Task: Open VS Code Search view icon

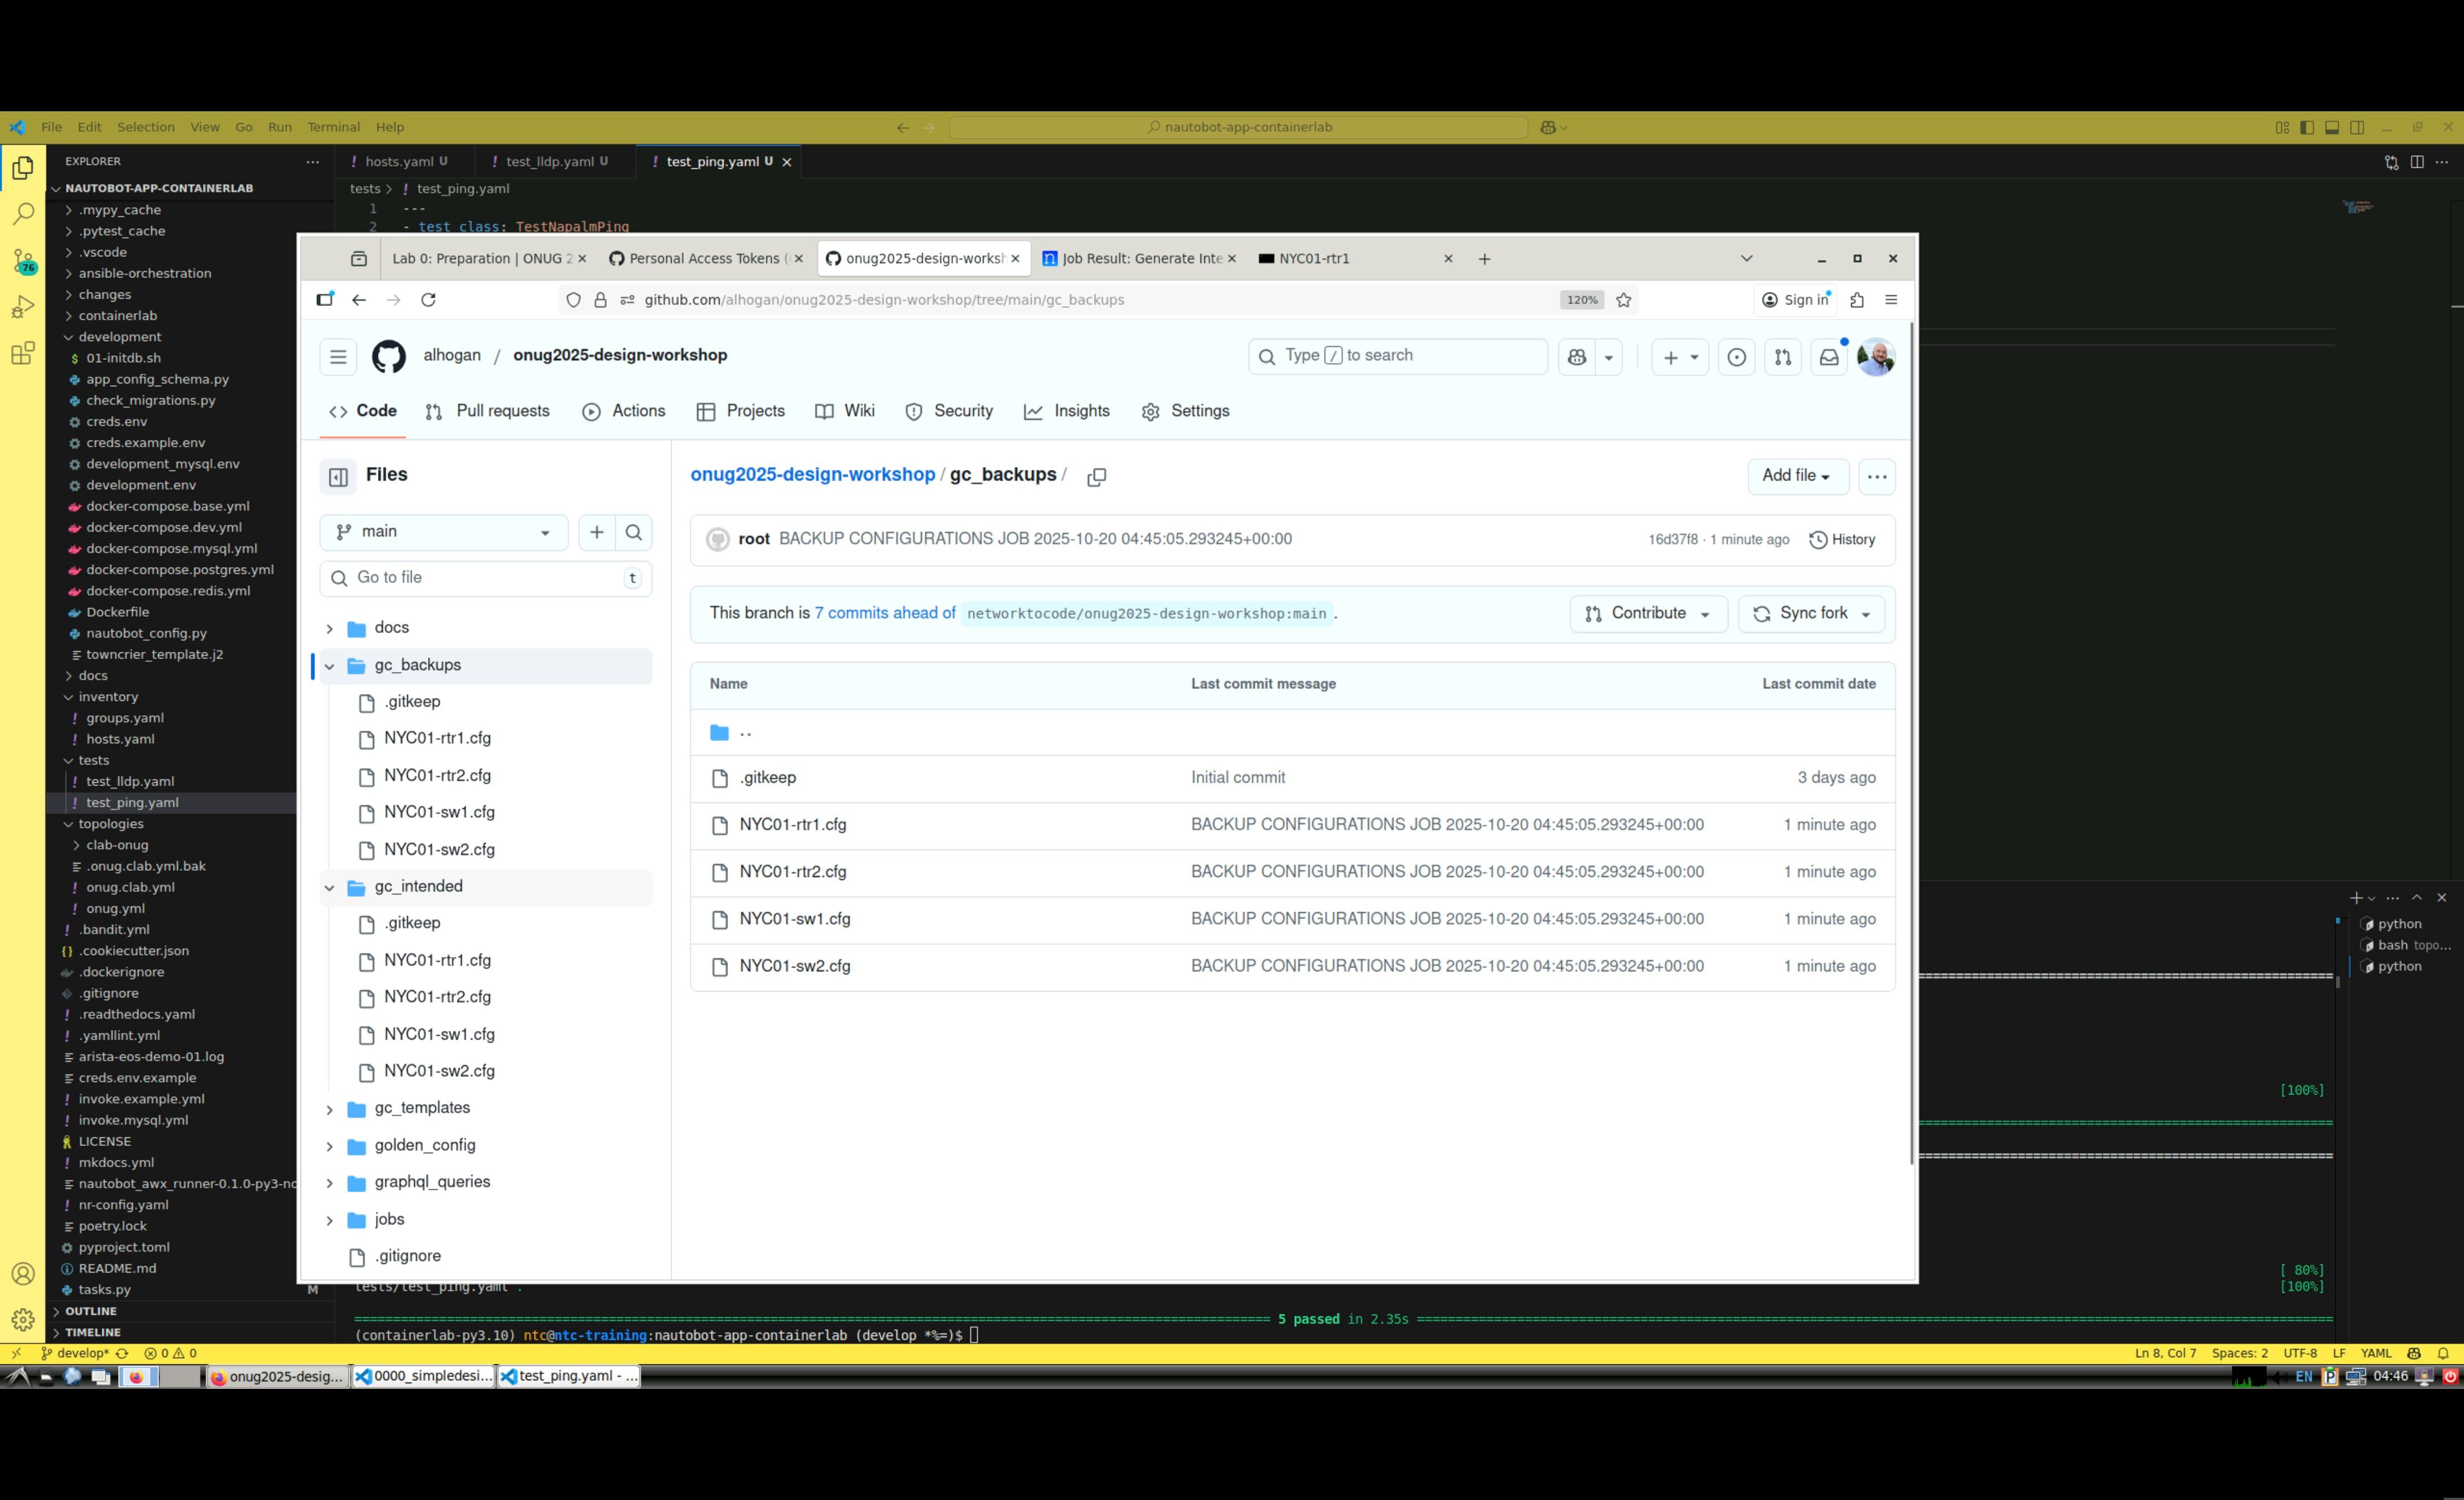Action: 23,214
